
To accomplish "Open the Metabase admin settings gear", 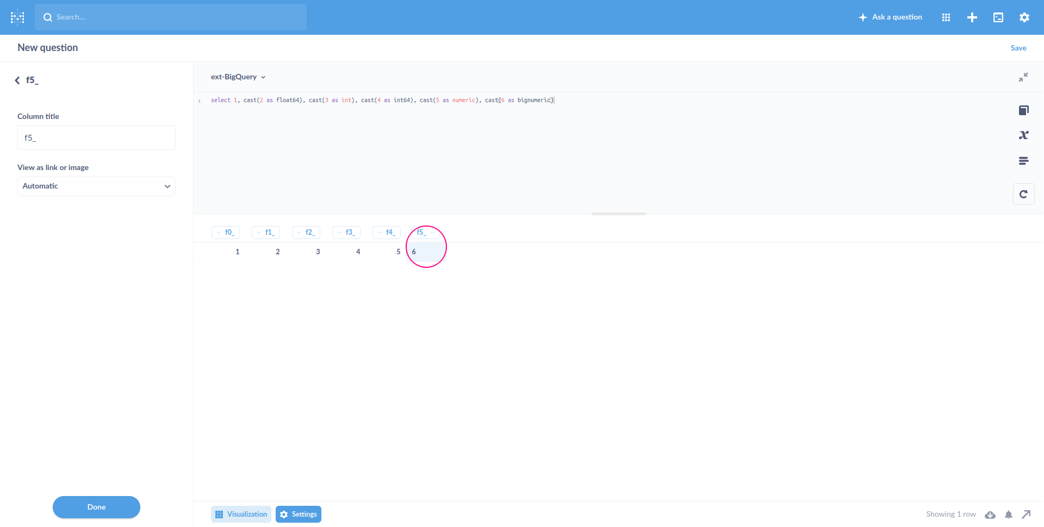I will coord(1024,17).
